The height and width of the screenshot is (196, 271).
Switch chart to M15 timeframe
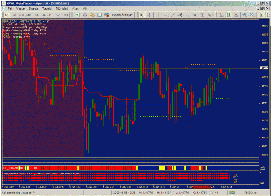21,15
